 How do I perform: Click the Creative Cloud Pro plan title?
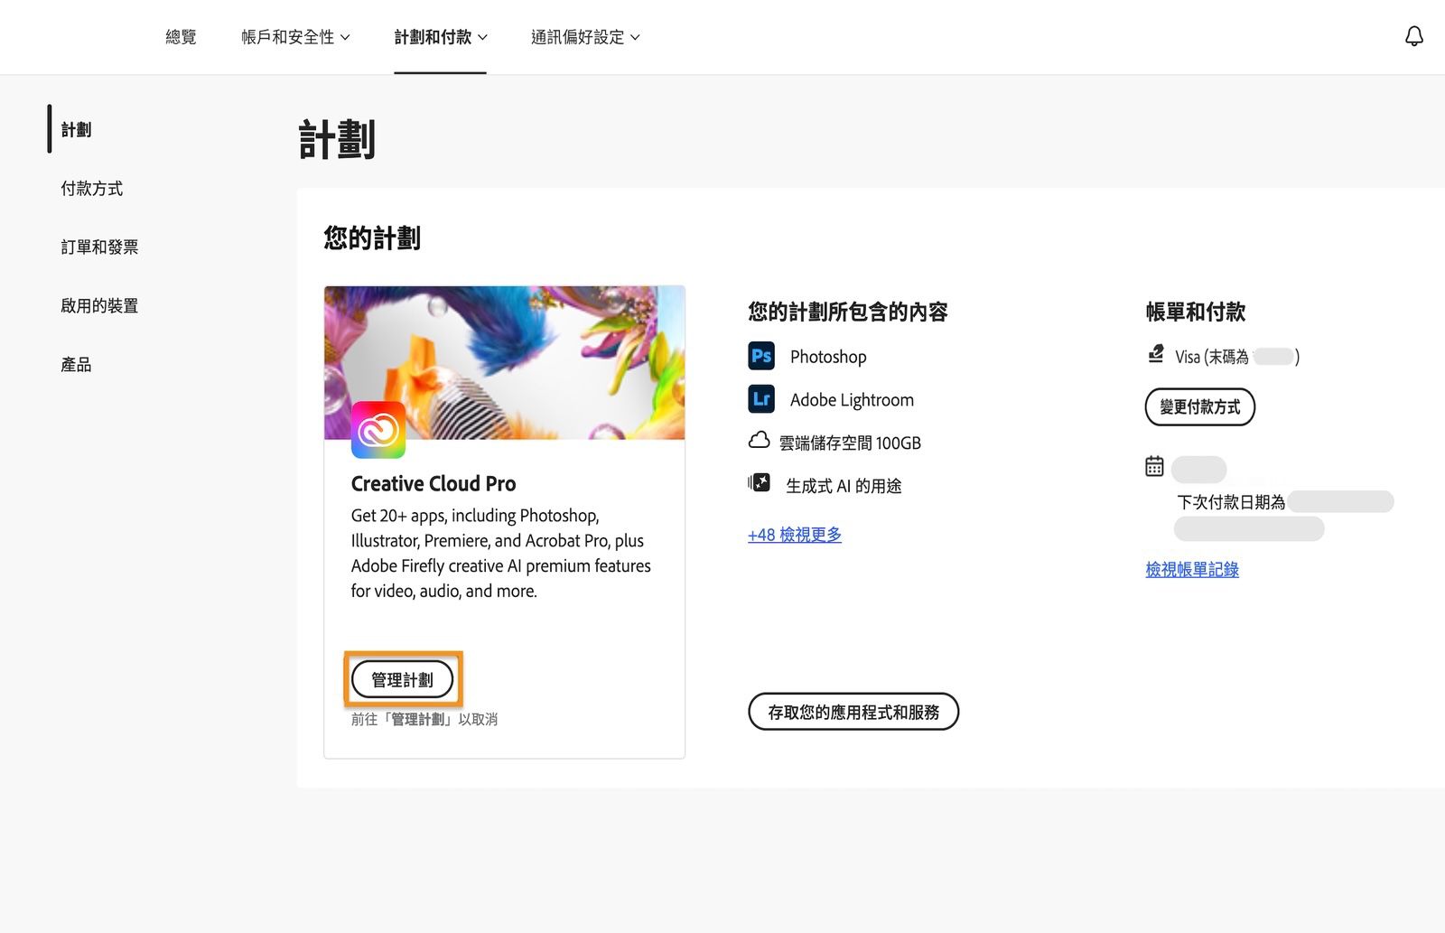pos(433,484)
